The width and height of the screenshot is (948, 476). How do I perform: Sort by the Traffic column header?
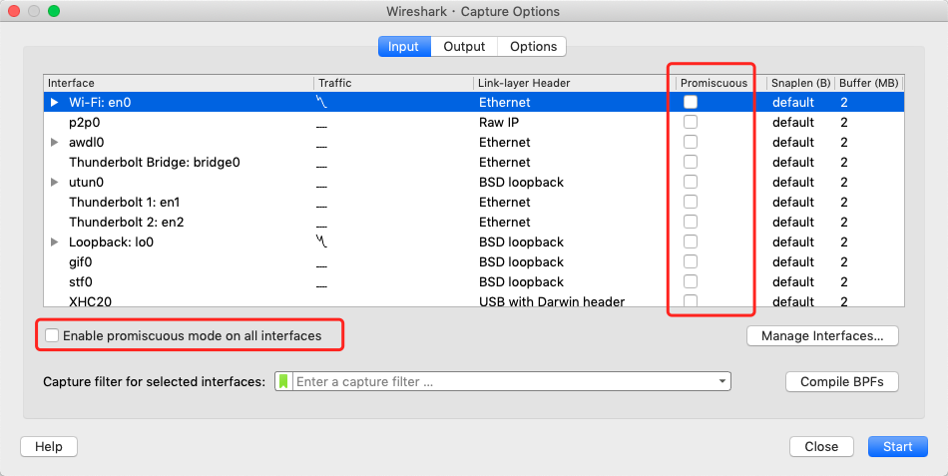pyautogui.click(x=393, y=83)
